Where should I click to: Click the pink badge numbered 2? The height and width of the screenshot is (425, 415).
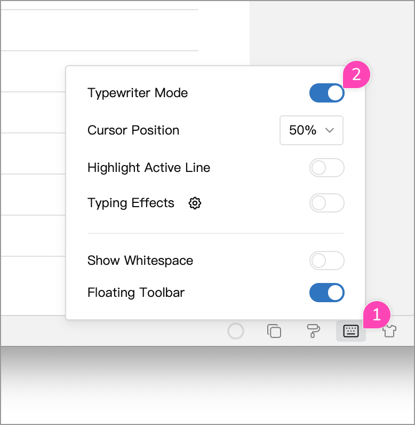[356, 74]
